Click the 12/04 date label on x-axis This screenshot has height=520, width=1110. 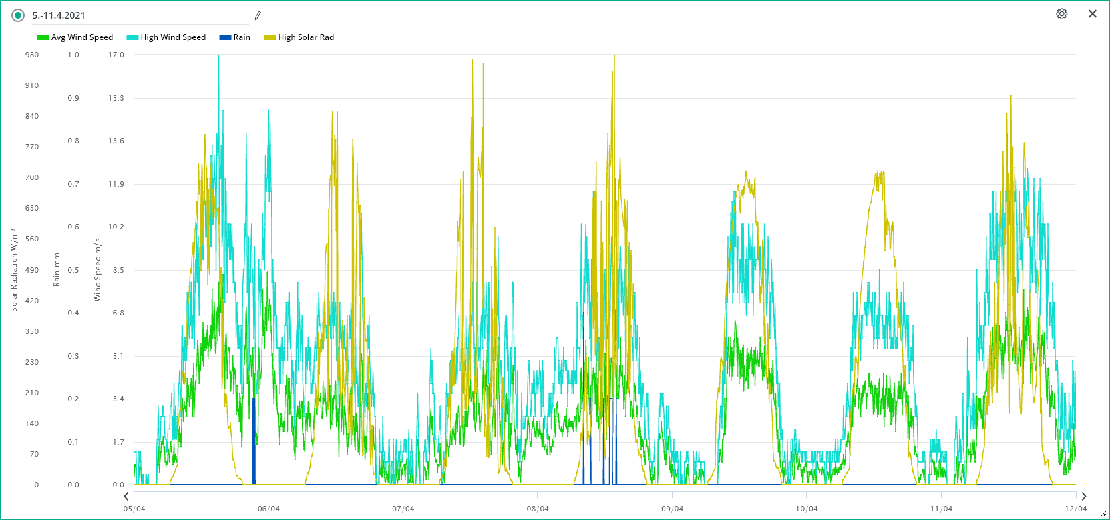1075,509
